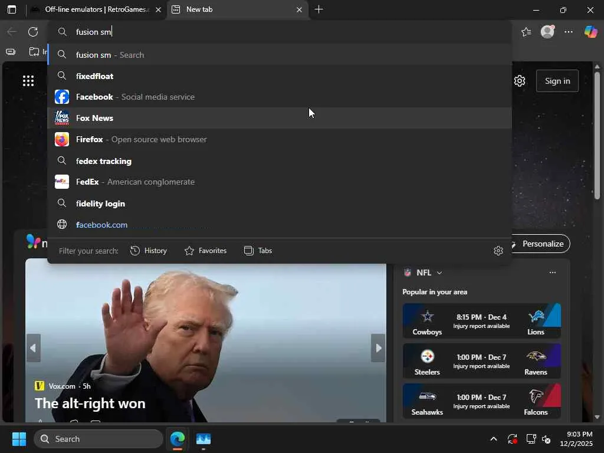Image resolution: width=604 pixels, height=453 pixels.
Task: Click the page vertical scrollbar thumb
Action: [597, 136]
